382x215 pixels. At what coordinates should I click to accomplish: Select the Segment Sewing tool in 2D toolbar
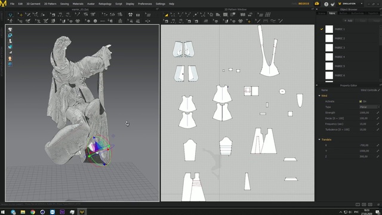pyautogui.click(x=173, y=21)
